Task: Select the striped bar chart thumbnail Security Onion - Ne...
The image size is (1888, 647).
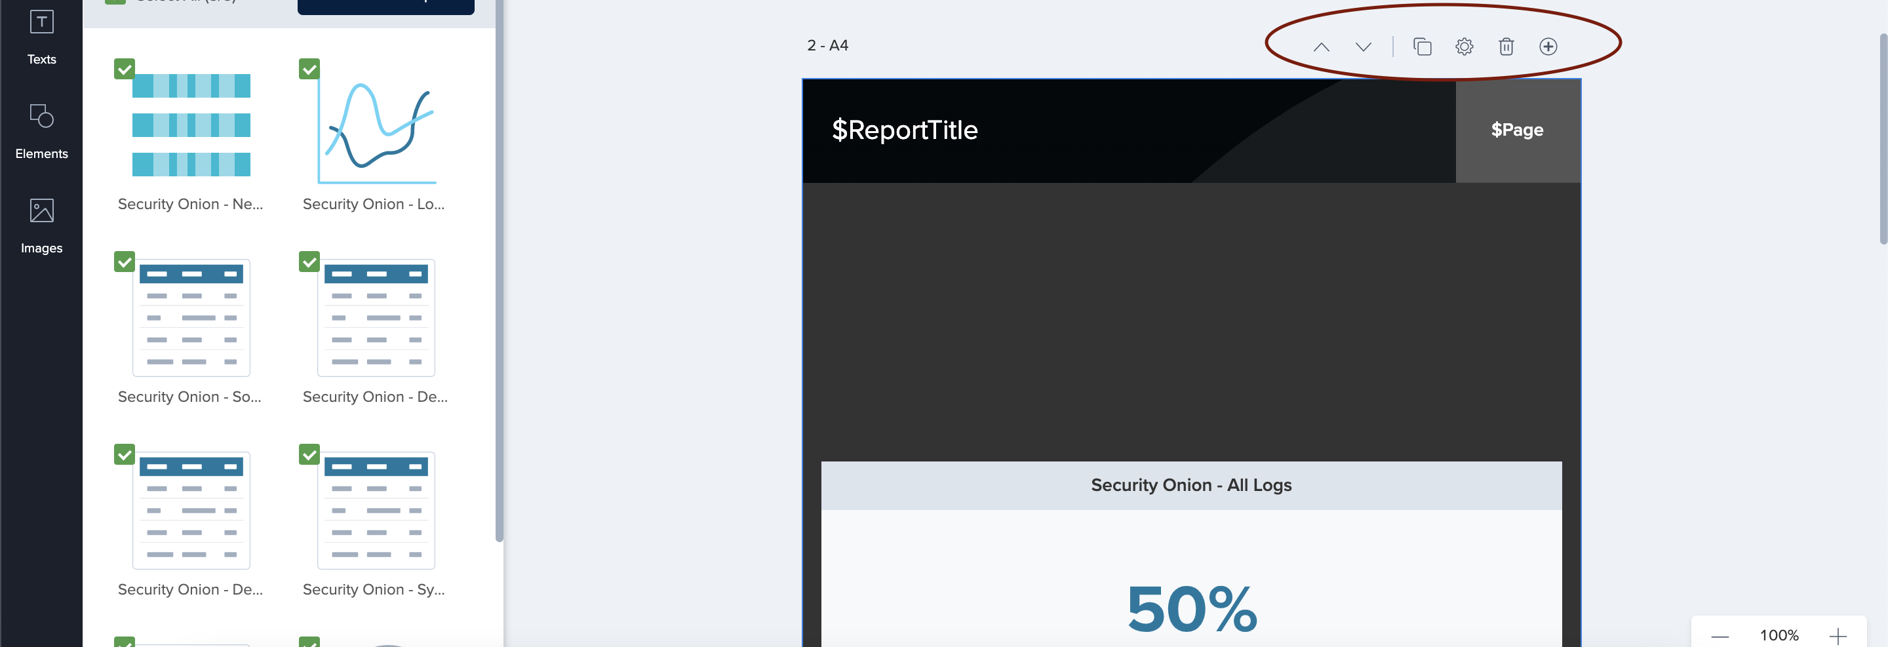Action: tap(191, 125)
